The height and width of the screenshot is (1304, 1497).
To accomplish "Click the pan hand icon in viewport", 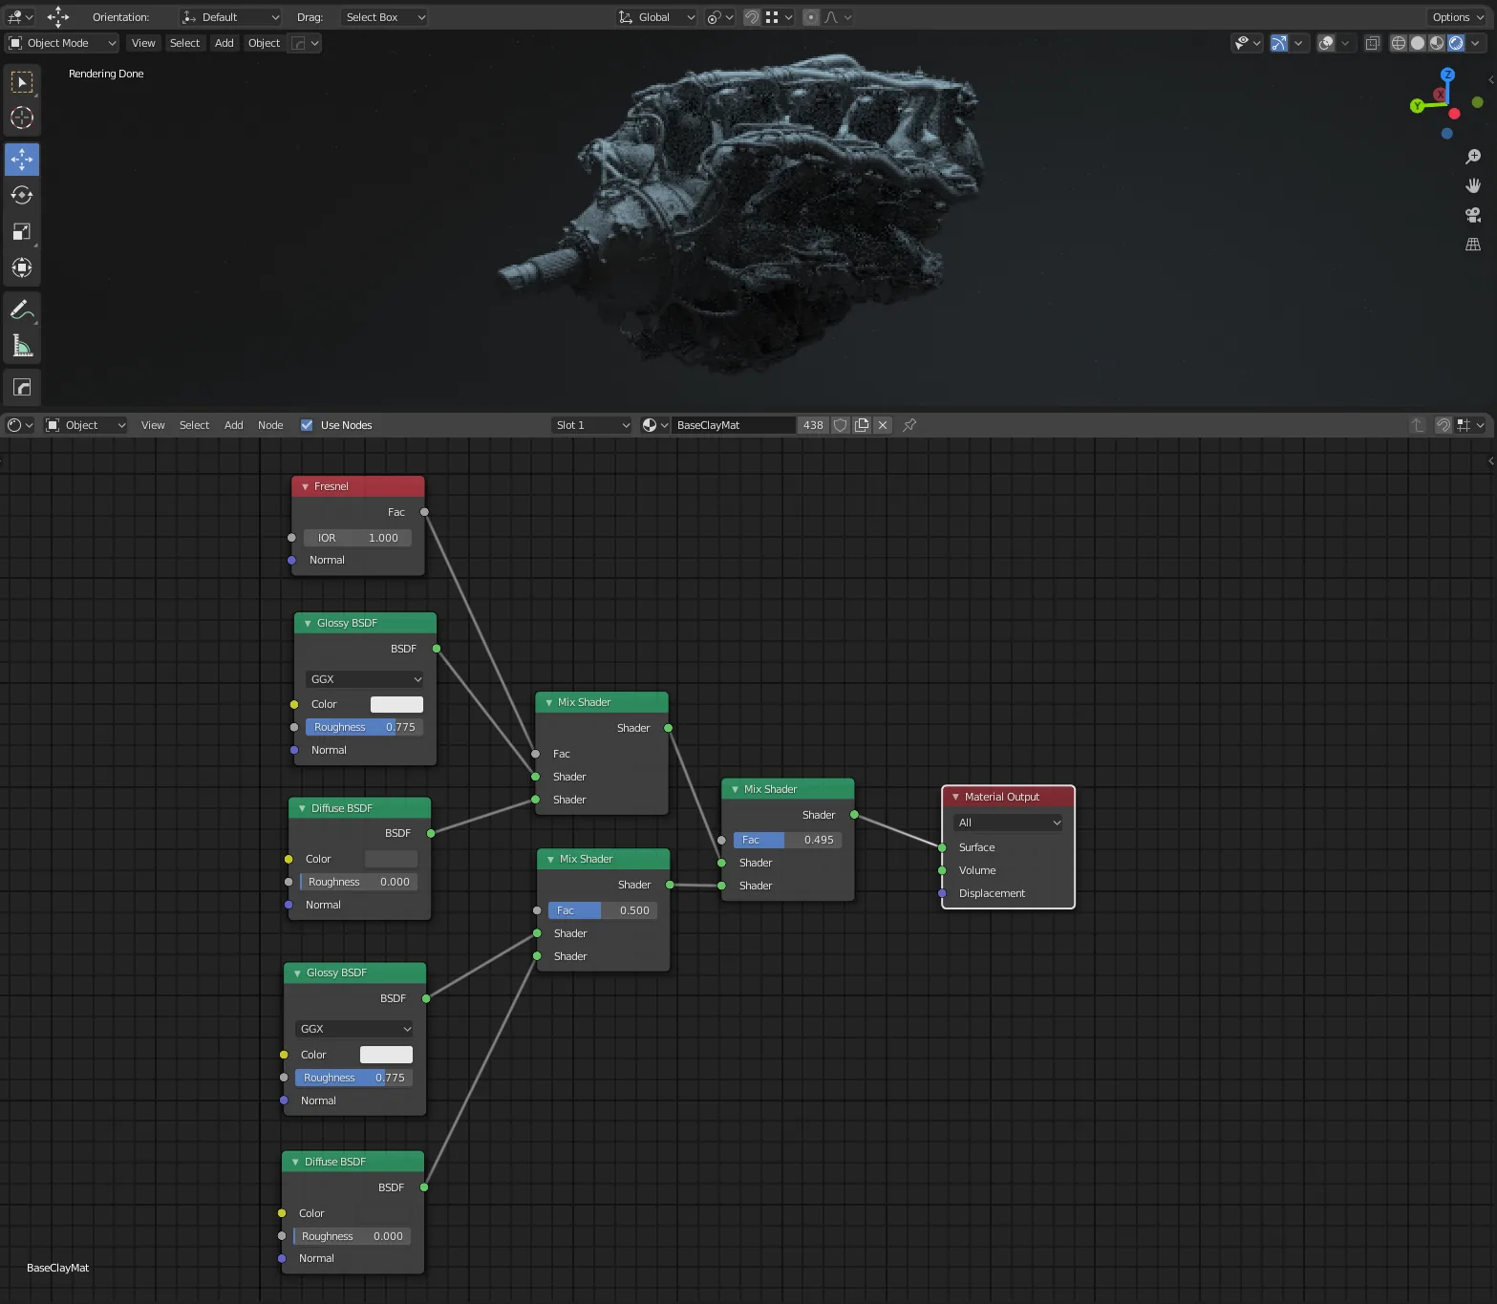I will [1473, 185].
